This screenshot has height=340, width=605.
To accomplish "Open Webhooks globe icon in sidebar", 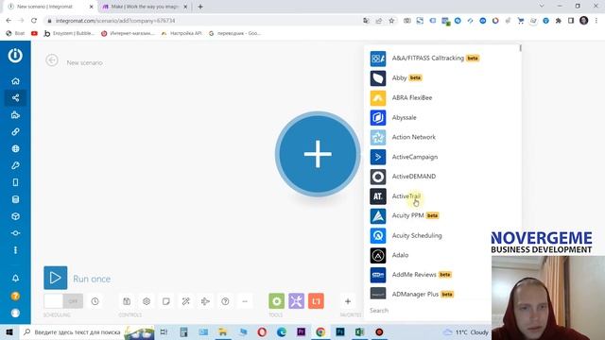I will point(15,149).
